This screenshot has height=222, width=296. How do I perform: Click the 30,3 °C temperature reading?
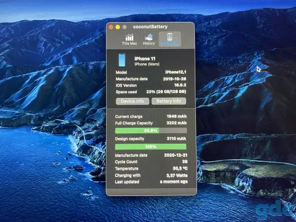coord(180,168)
